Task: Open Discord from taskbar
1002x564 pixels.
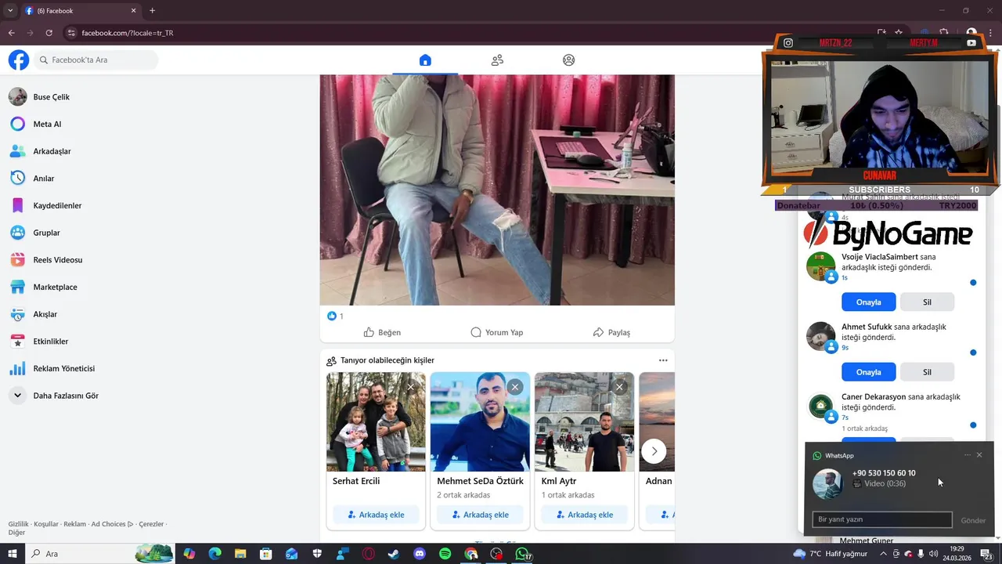Action: click(x=420, y=554)
